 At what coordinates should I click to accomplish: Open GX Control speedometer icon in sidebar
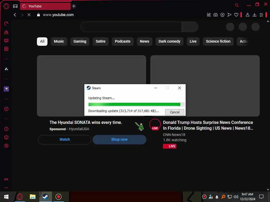click(6, 24)
